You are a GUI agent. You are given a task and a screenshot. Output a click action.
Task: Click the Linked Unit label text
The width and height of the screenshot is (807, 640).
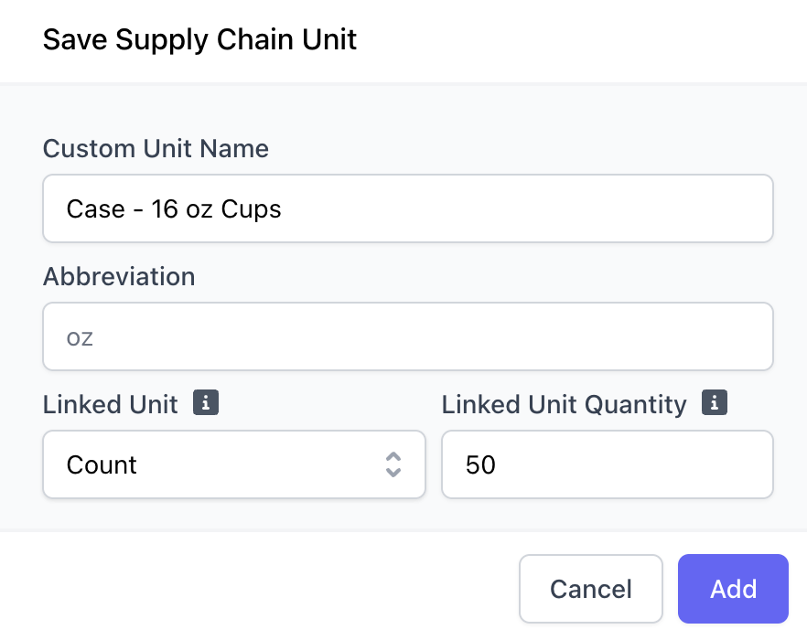[x=111, y=404]
